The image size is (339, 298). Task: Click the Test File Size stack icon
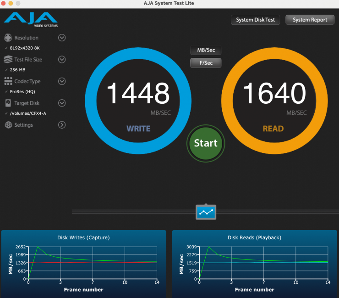(x=8, y=60)
